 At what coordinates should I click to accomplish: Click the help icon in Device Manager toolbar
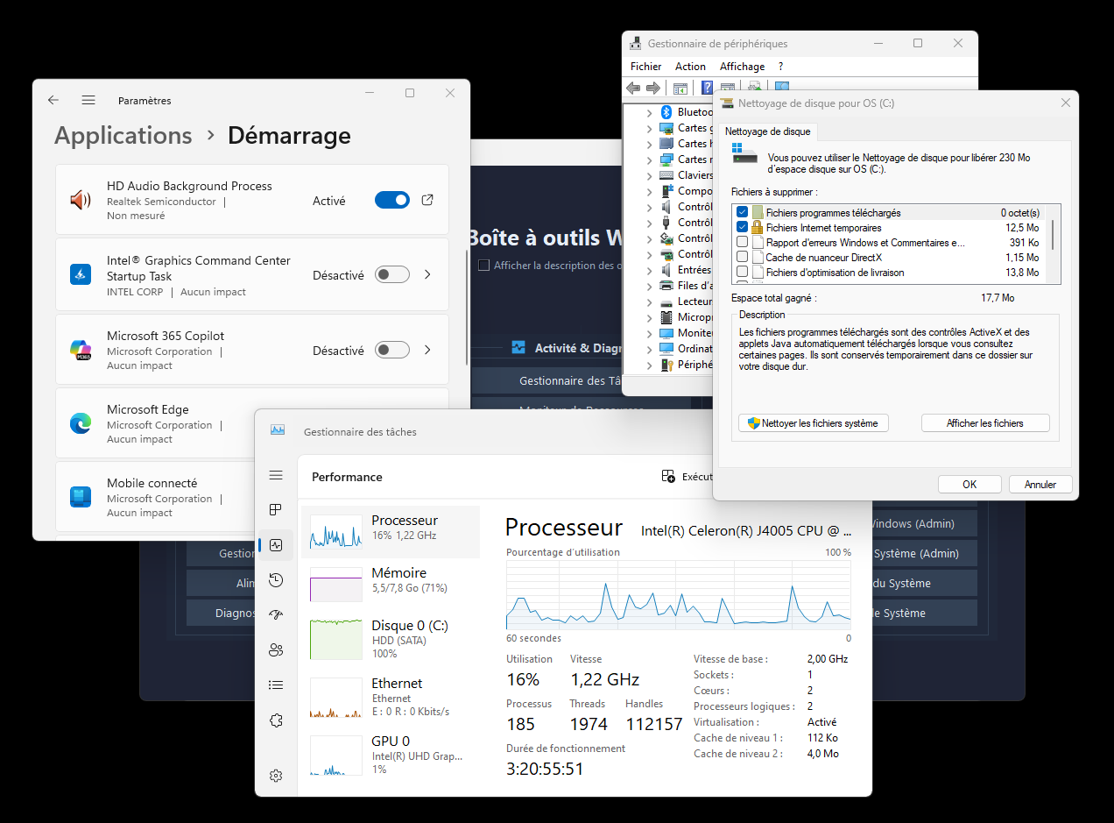pyautogui.click(x=708, y=88)
